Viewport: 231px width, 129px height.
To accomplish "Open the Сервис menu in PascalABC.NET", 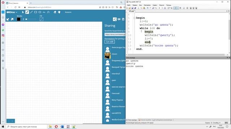I will point(155,5).
